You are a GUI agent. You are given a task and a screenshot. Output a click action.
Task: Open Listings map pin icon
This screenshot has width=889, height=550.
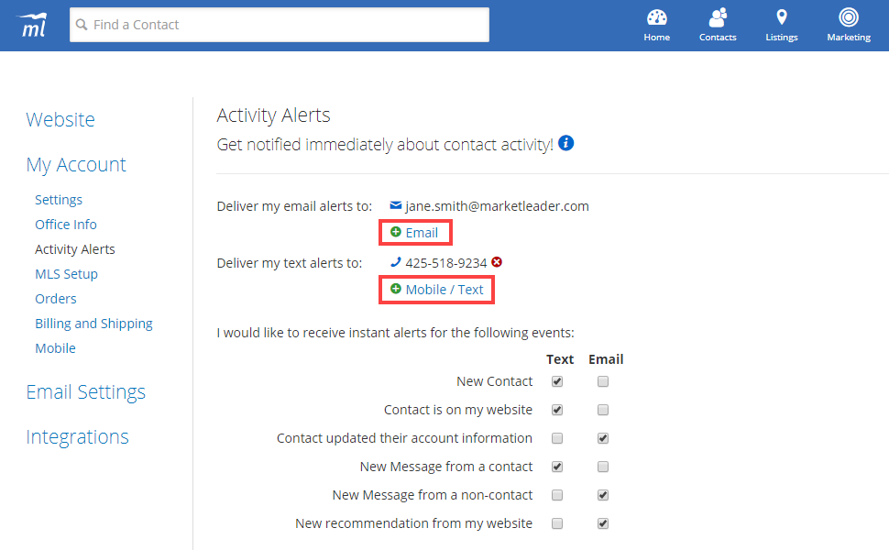782,17
